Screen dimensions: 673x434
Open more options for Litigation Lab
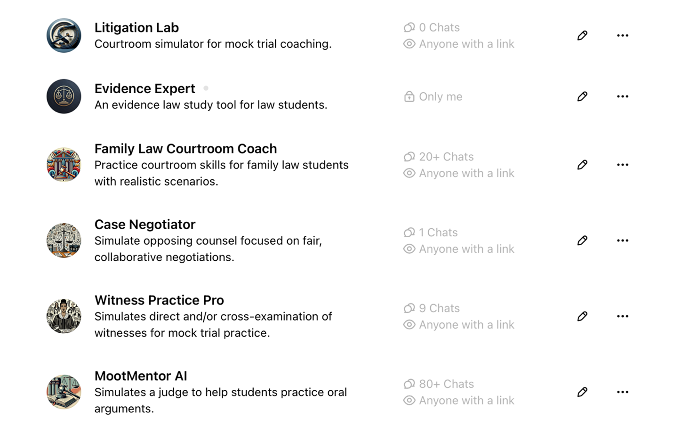[x=622, y=35]
